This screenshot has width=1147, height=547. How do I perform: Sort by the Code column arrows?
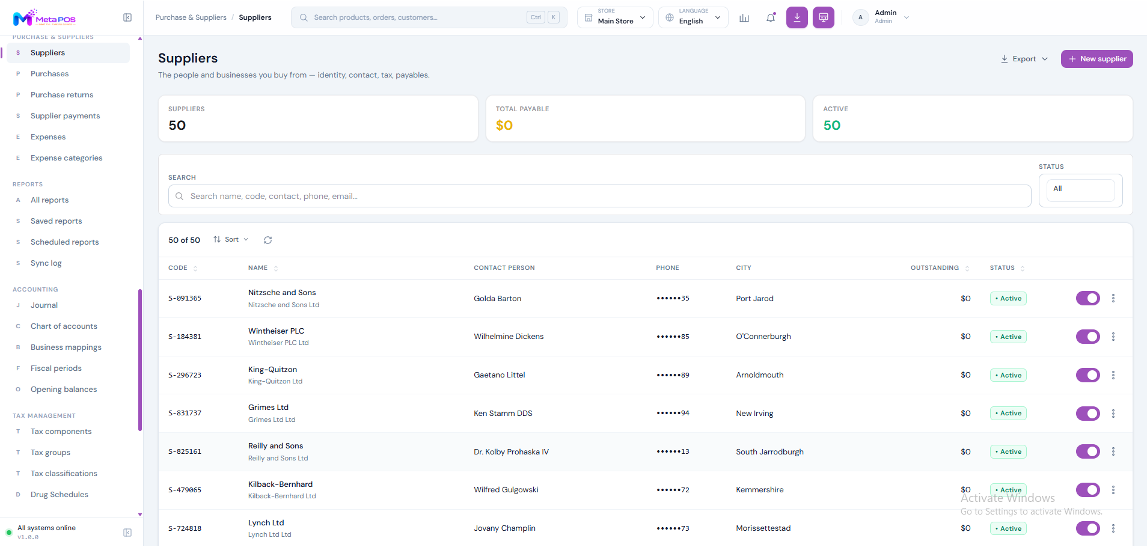click(x=195, y=268)
